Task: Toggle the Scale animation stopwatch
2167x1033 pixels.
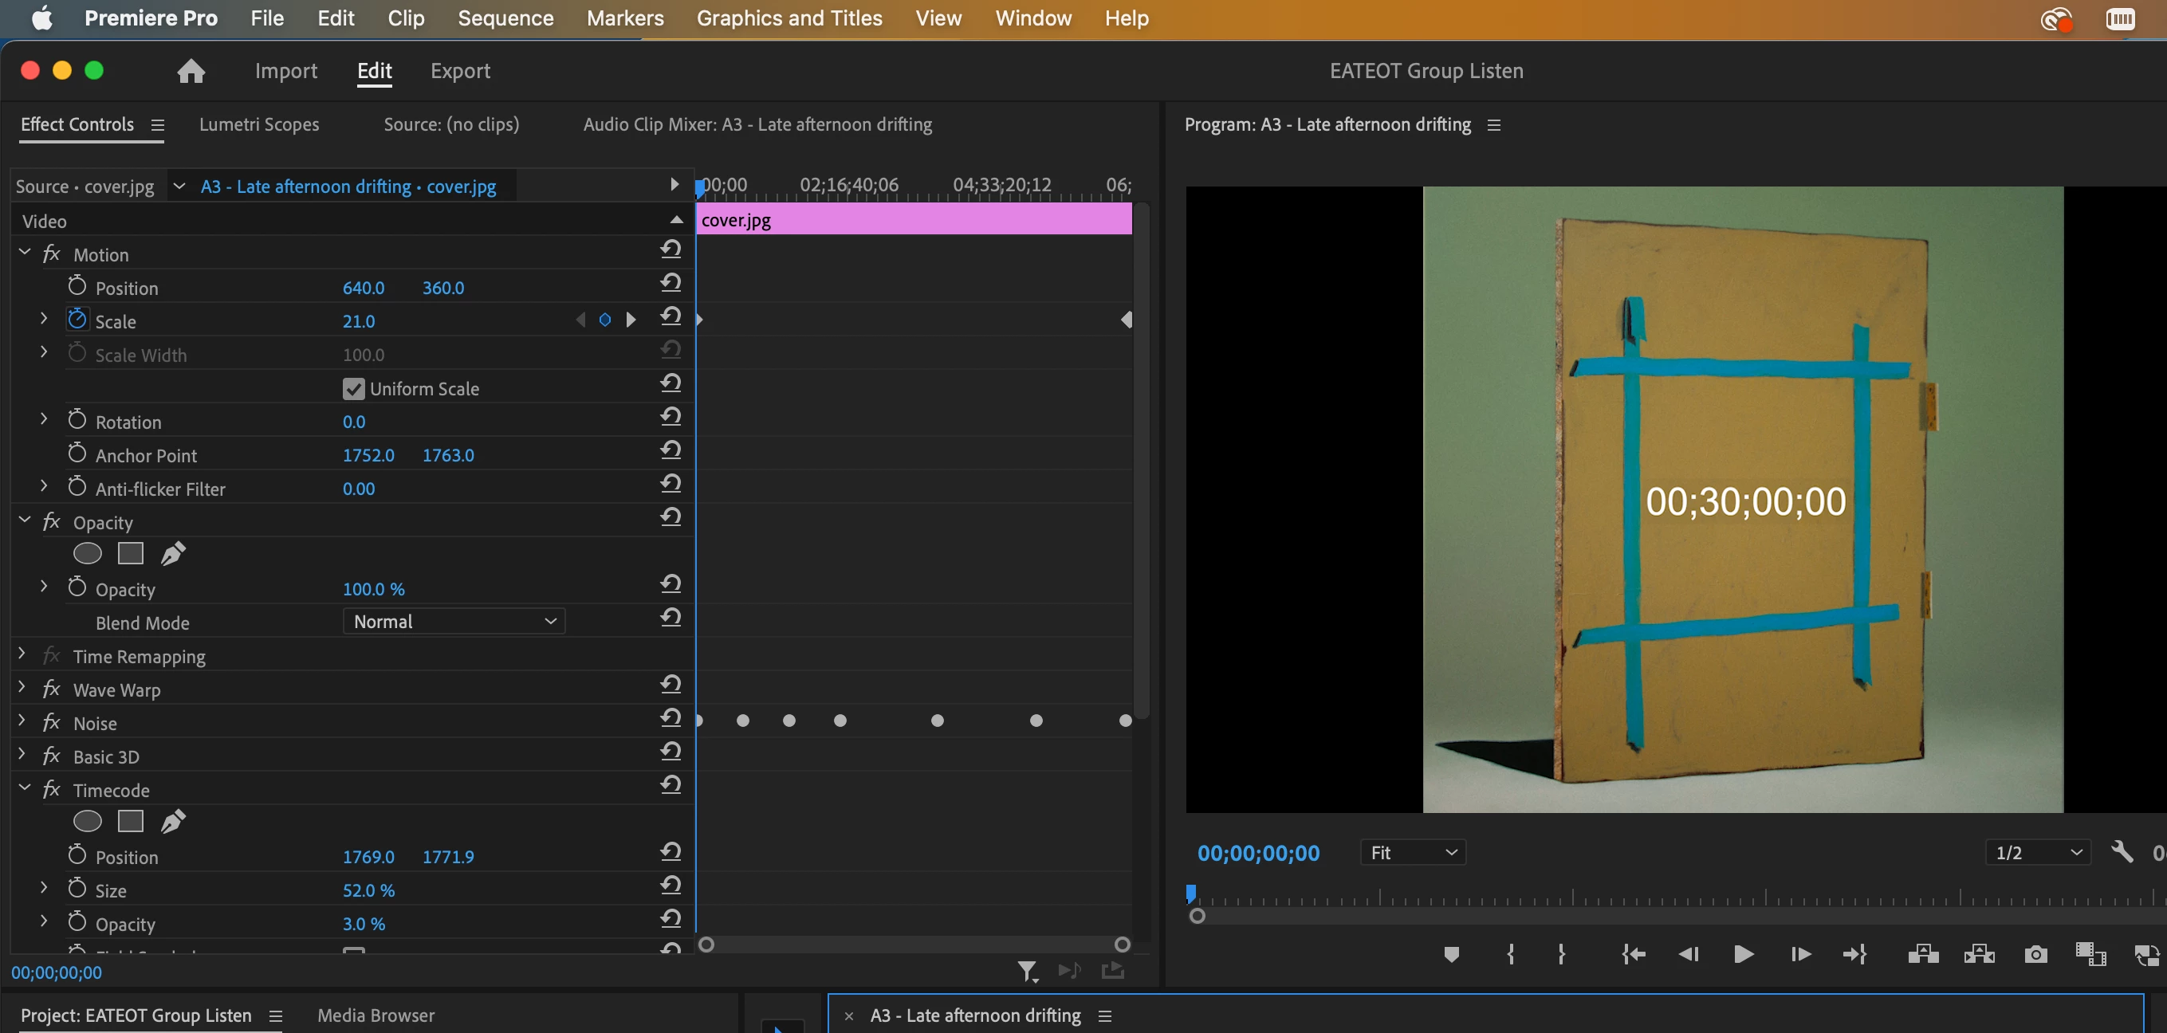Action: (x=77, y=320)
